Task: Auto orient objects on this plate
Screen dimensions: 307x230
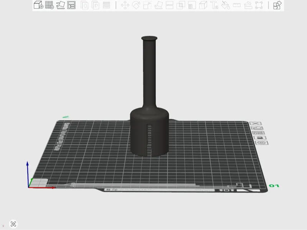Action: pyautogui.click(x=257, y=128)
